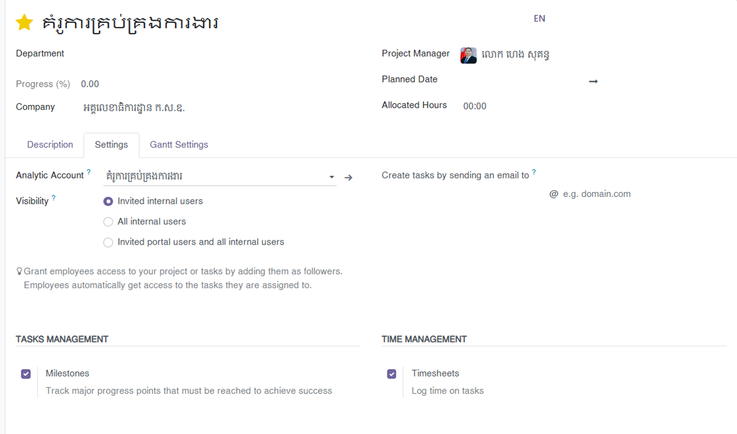This screenshot has height=434, width=737.
Task: Show email alias help question mark
Action: [x=534, y=172]
